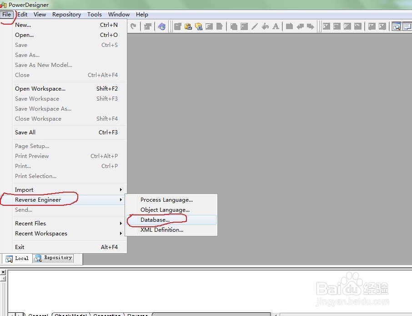Close the output pane with the X
Image resolution: width=412 pixels, height=316 pixels.
[3, 272]
